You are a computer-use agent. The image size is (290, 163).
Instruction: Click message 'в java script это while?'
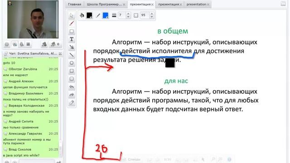[x=21, y=155]
